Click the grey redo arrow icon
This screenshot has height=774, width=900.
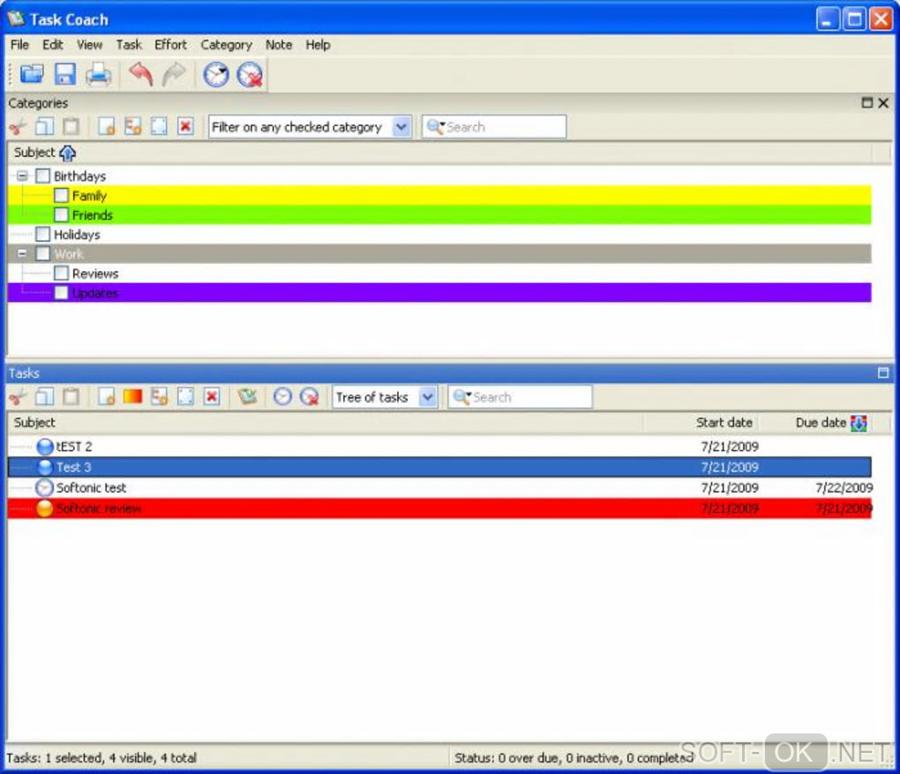[x=174, y=75]
